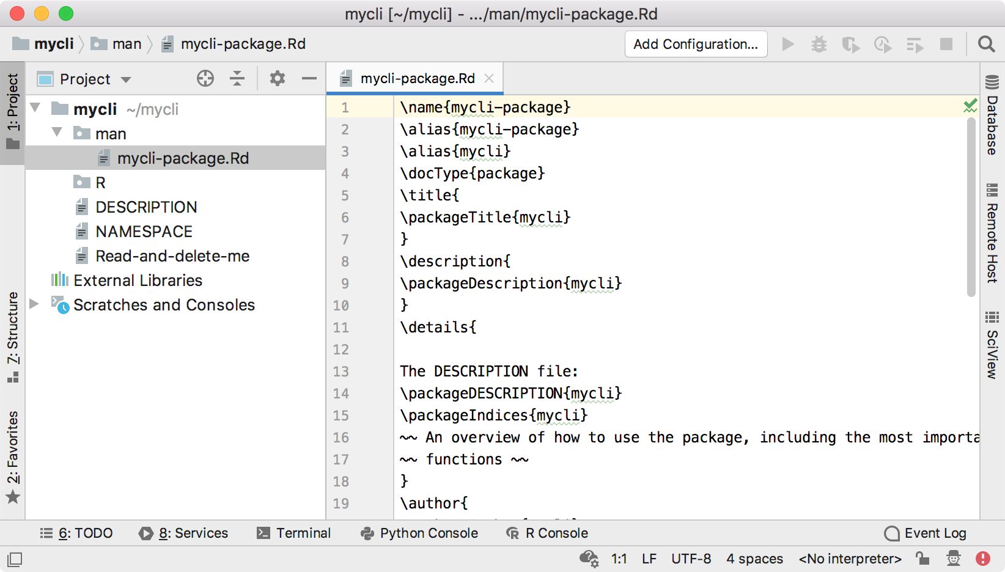The width and height of the screenshot is (1005, 572).
Task: Start debugging via the bug icon
Action: (x=819, y=44)
